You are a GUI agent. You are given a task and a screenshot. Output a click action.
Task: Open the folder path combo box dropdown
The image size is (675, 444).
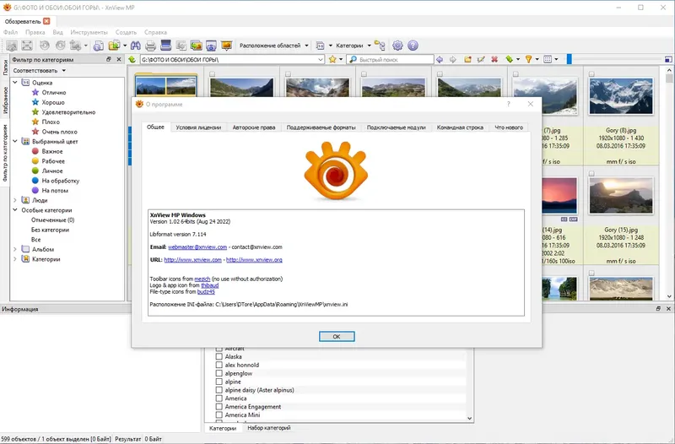321,59
